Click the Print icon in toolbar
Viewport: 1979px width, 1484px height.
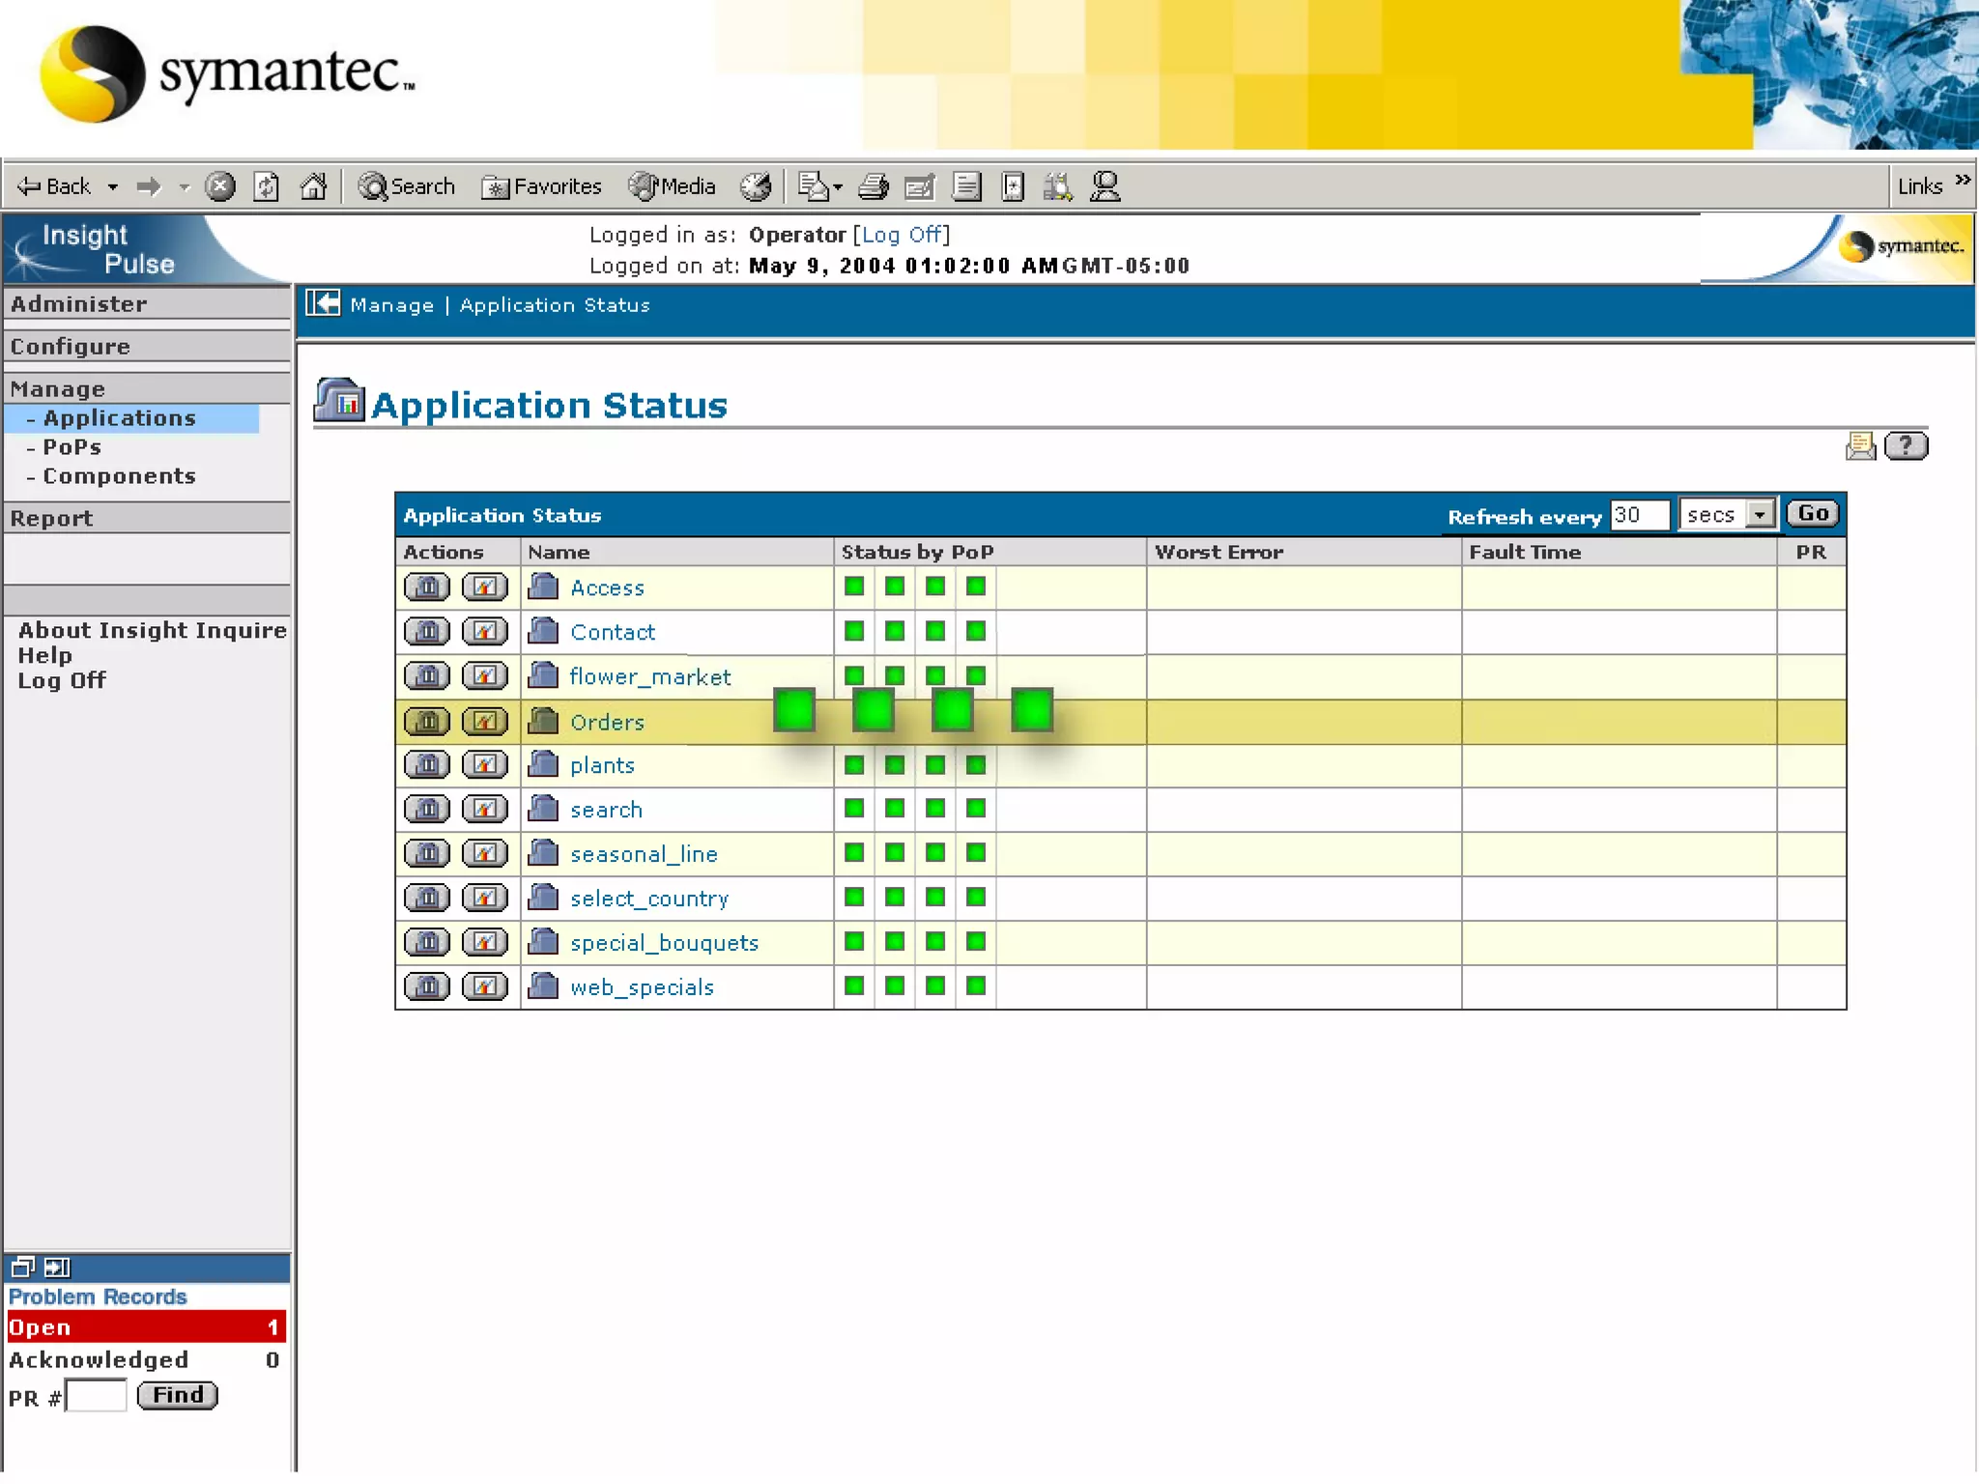coord(873,186)
